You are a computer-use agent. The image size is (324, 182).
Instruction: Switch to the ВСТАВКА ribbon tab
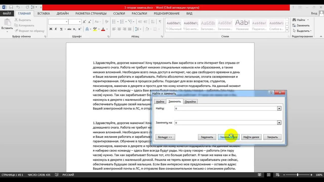point(44,13)
